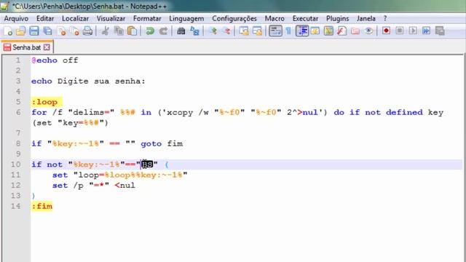466x262 pixels.
Task: Open the ? help menu
Action: [385, 18]
